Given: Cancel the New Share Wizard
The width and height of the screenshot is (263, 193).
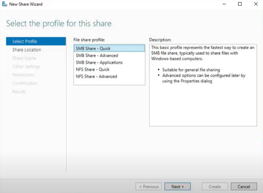Looking at the screenshot, I should pyautogui.click(x=244, y=186).
